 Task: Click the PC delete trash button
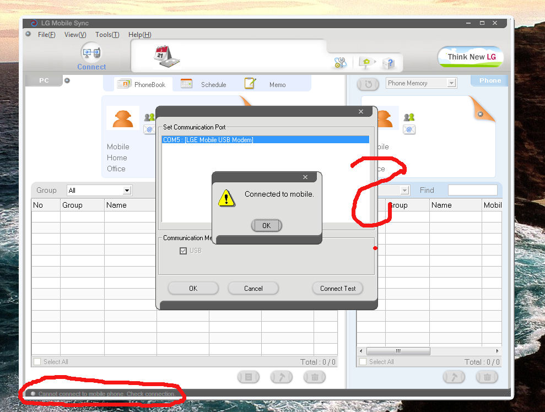(x=315, y=377)
